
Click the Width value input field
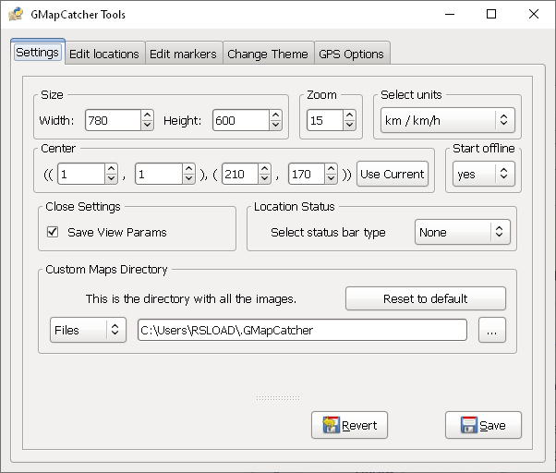click(x=113, y=120)
